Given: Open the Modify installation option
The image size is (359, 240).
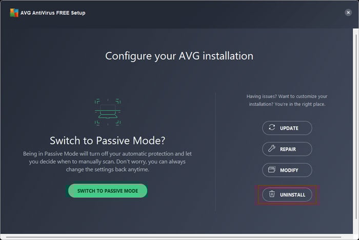Looking at the screenshot, I should (287, 170).
